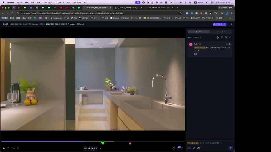Click the drawing annotation tool icon
The image size is (271, 152).
tap(198, 148)
